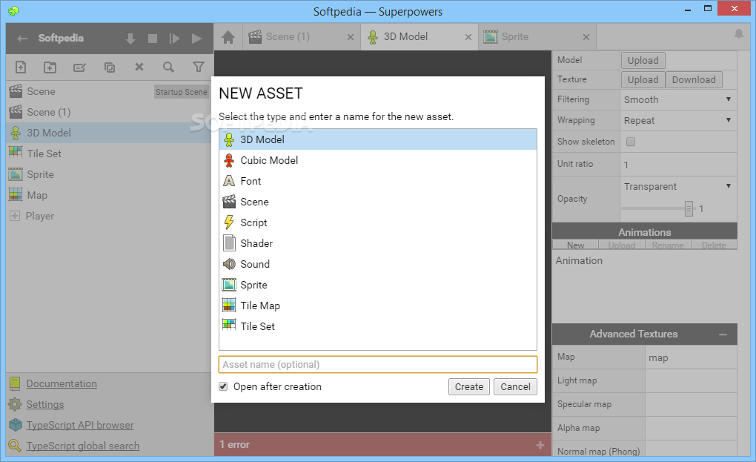Open the Filtering Smooth dropdown
Image resolution: width=756 pixels, height=462 pixels.
coord(678,100)
